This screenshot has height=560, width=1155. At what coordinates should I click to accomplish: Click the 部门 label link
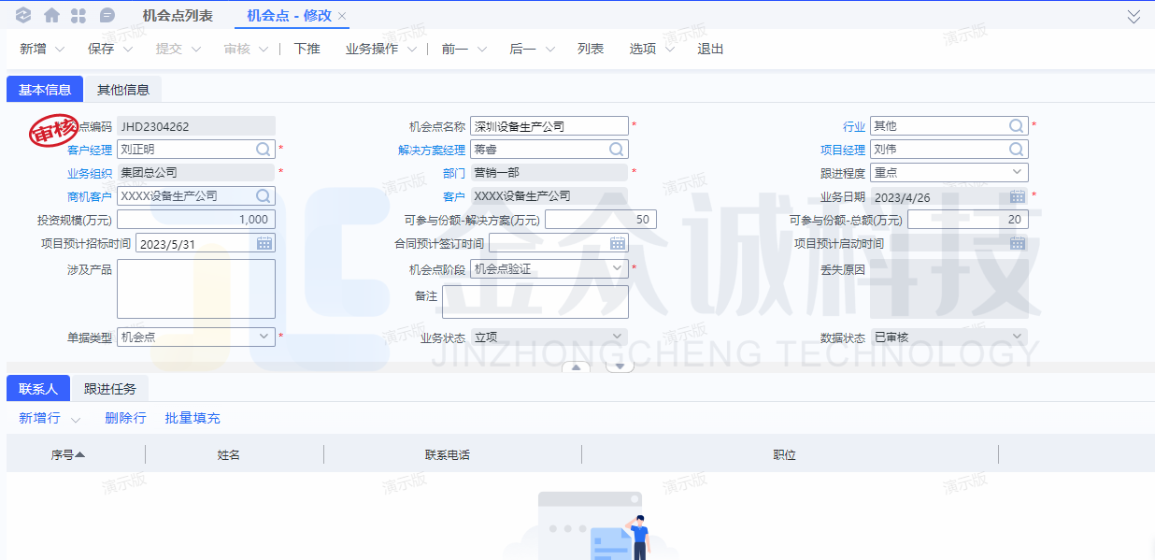[454, 173]
